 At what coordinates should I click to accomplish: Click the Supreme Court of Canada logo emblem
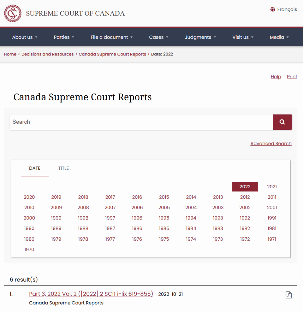click(12, 13)
